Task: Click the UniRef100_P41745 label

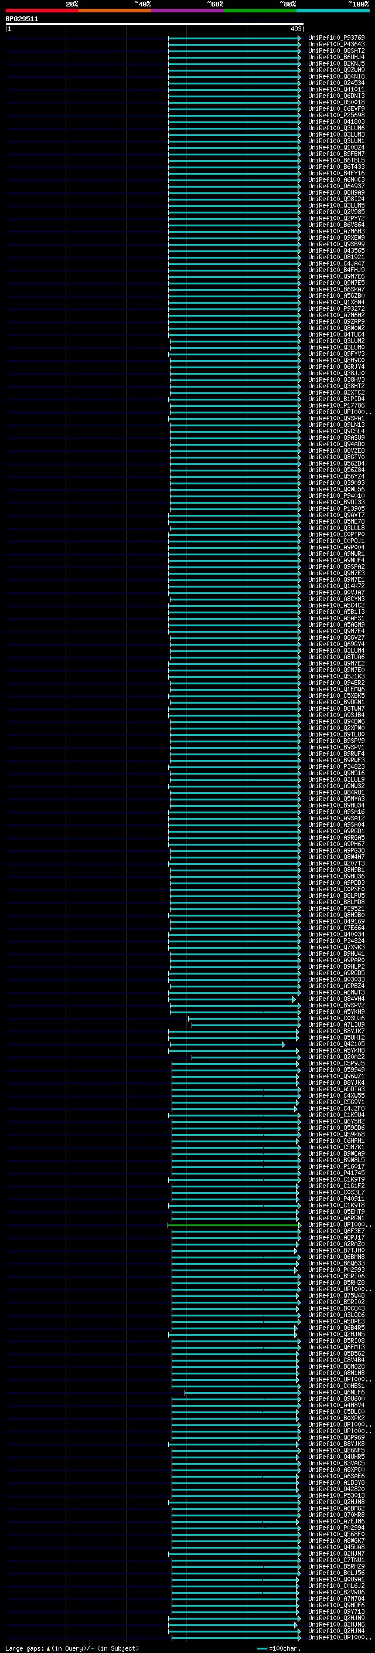Action: coord(336,1173)
